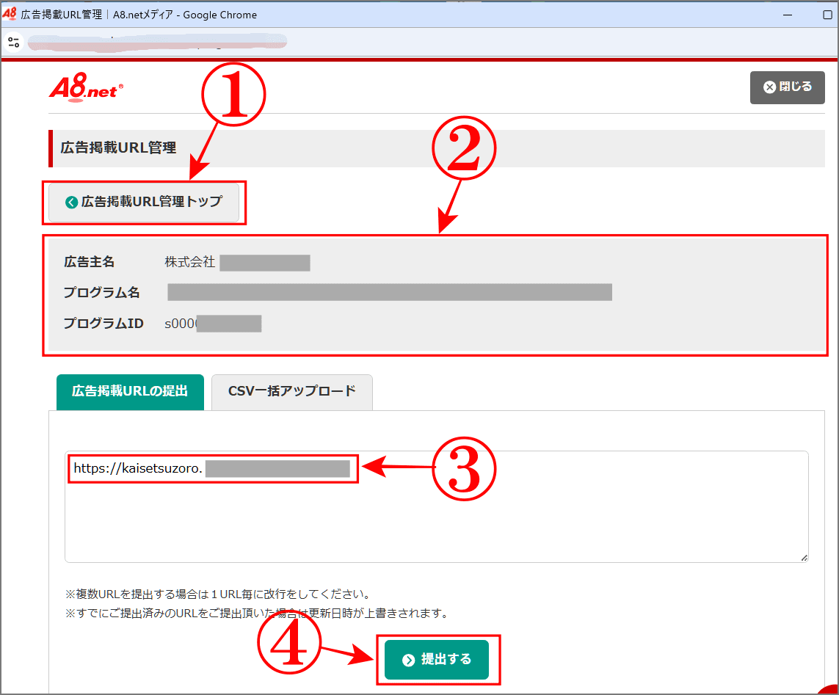This screenshot has width=839, height=695.
Task: Switch to the CSV一括アップロード tab
Action: [291, 392]
